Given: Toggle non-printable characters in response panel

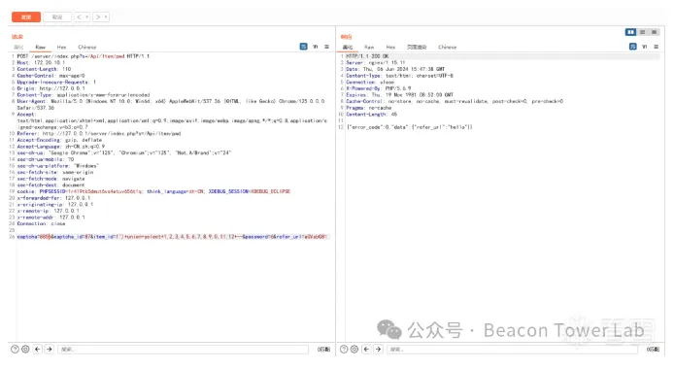Looking at the screenshot, I should click(644, 47).
